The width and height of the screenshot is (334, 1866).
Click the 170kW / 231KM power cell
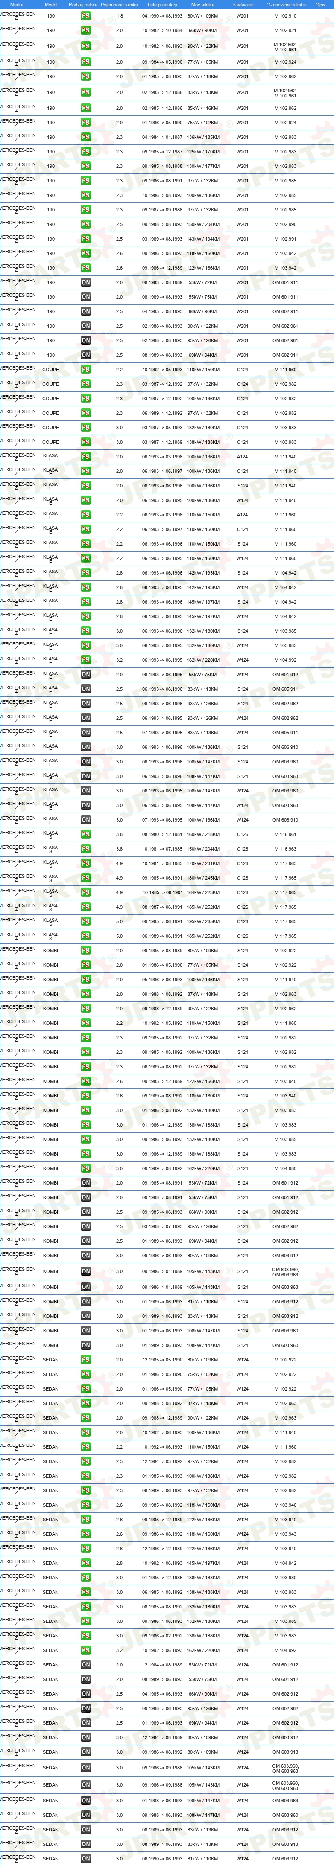pos(203,863)
